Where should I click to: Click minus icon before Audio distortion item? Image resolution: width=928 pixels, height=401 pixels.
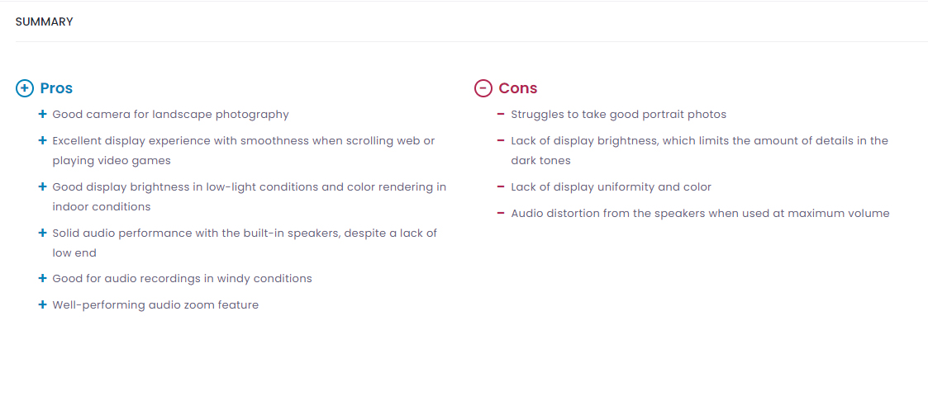pyautogui.click(x=501, y=213)
